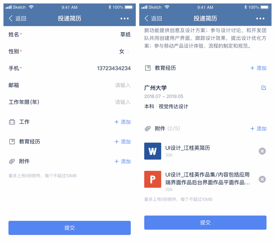Submit the form with right 提交 button

point(205,223)
